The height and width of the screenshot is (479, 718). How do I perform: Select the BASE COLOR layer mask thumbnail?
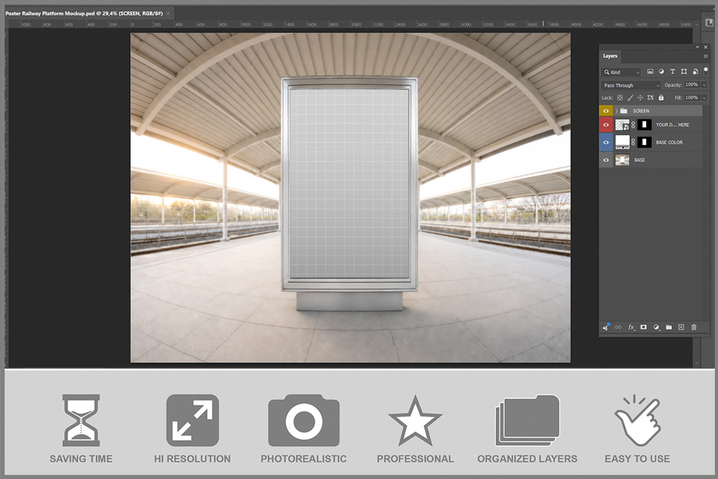644,143
